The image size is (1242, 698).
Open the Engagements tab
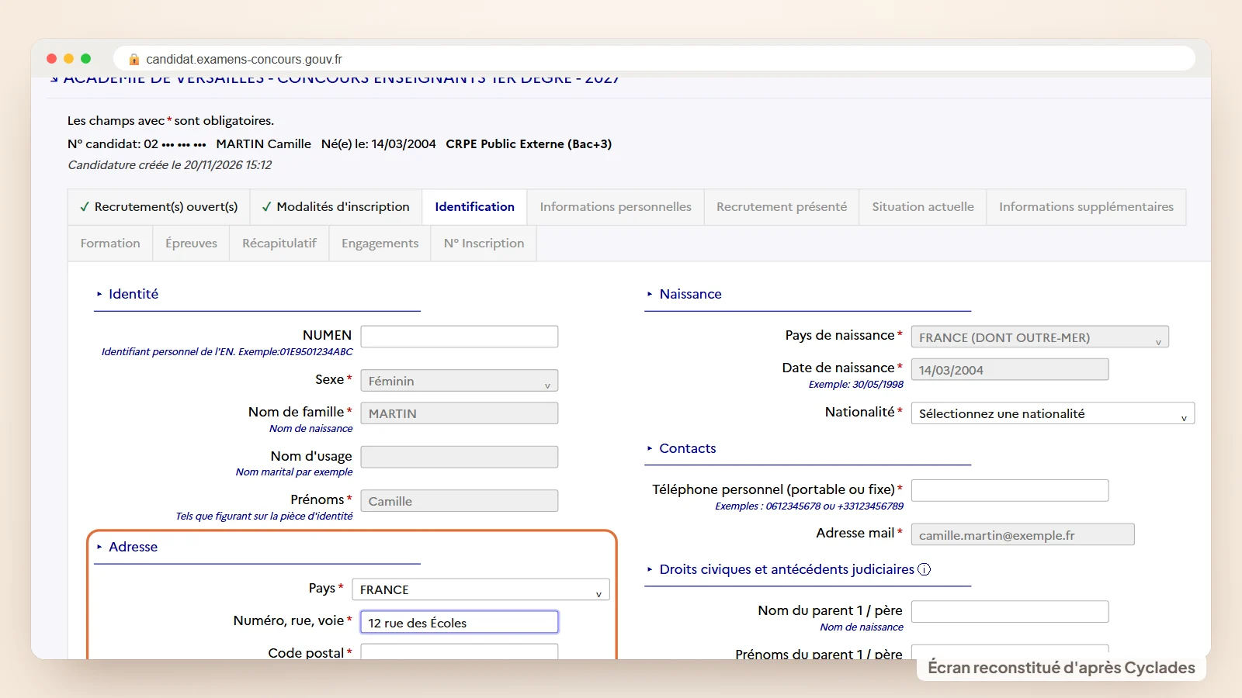point(380,244)
